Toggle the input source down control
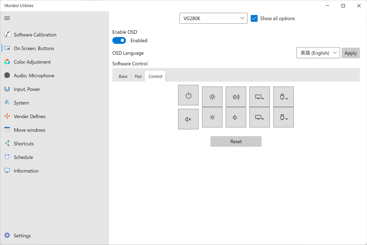 (259, 117)
